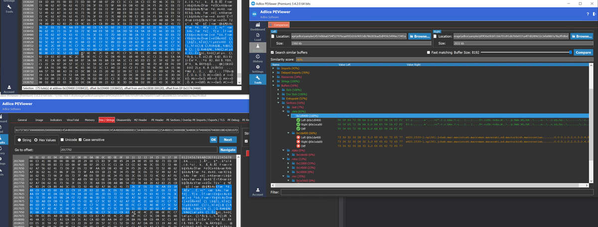Click the folder icon of the Imports node
Viewport: 598px width, 227px height.
(278, 68)
